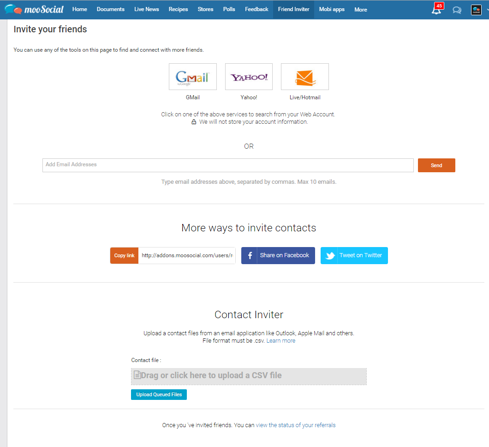
Task: Open Feedback menu item
Action: tap(256, 9)
